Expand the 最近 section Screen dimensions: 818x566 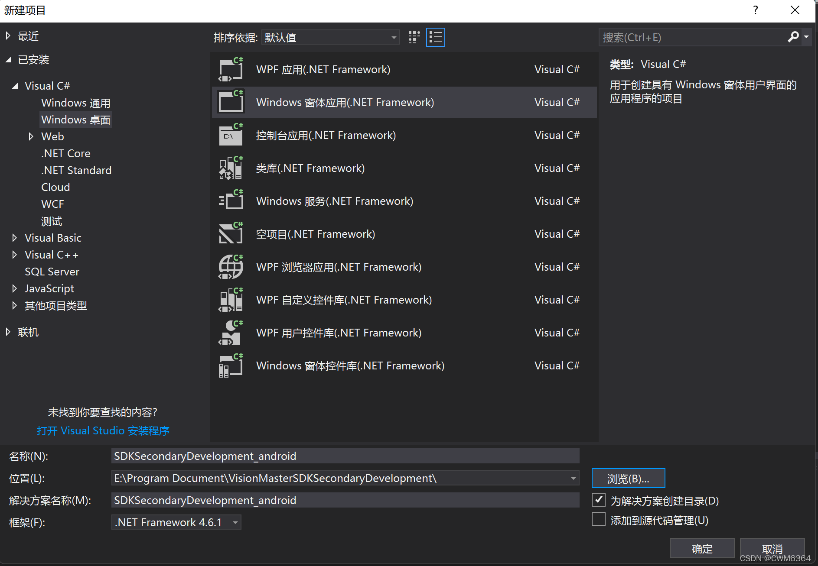[x=8, y=36]
